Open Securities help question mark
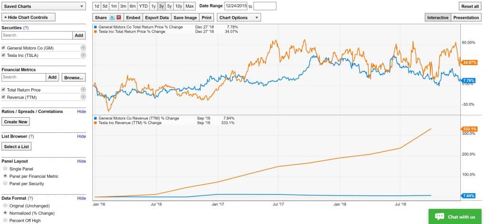The image size is (487, 224). 26,28
